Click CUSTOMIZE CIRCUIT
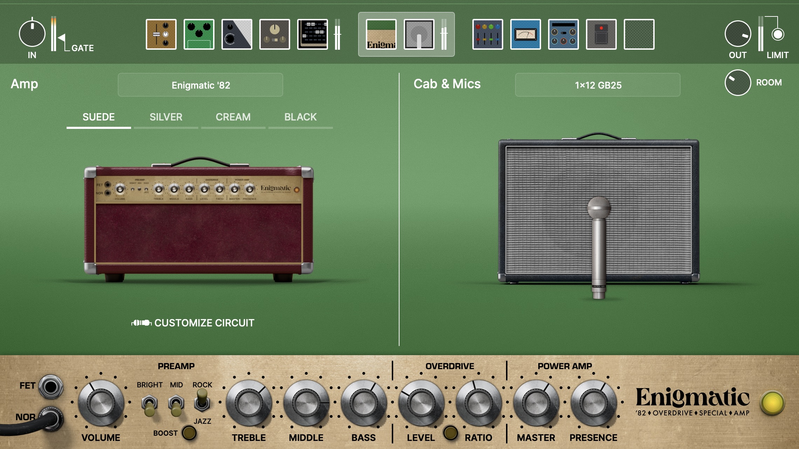 [193, 323]
